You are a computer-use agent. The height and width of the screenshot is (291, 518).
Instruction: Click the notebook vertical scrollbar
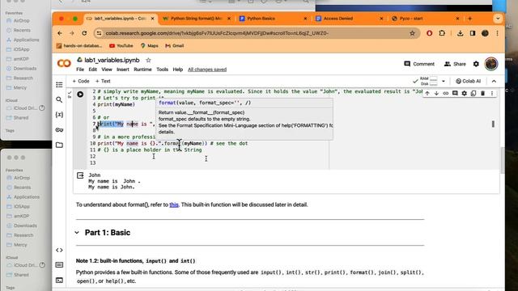coord(502,160)
